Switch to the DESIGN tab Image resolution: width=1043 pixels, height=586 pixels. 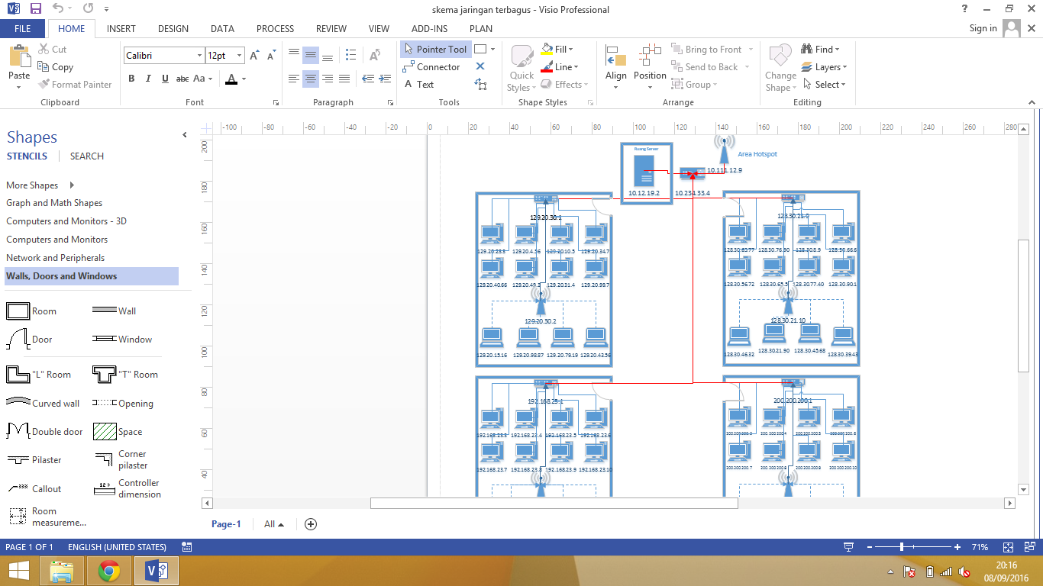click(173, 29)
